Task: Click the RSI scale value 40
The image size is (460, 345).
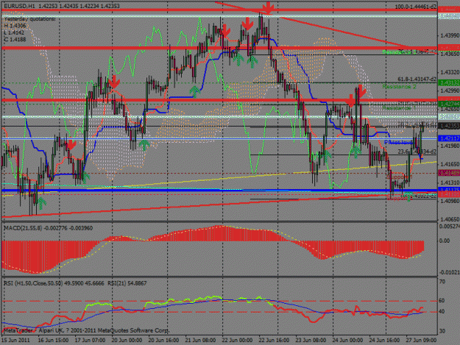Action: (x=442, y=312)
